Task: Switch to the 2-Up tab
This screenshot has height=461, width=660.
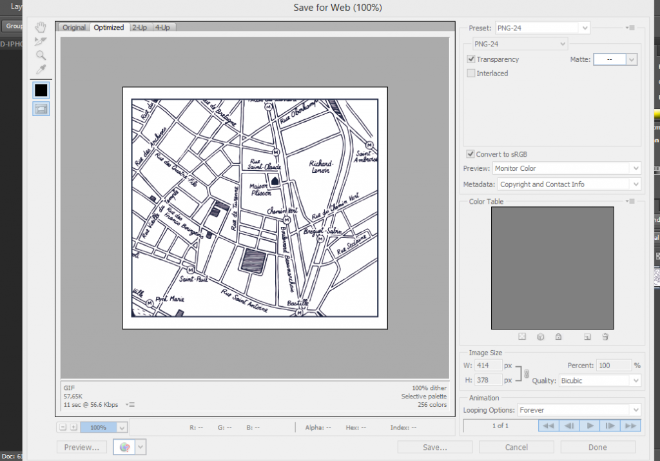Action: [139, 27]
